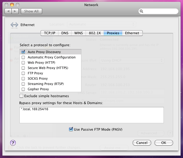Screen dimensions: 183x158
Task: Open the DNS tab
Action: (65, 33)
